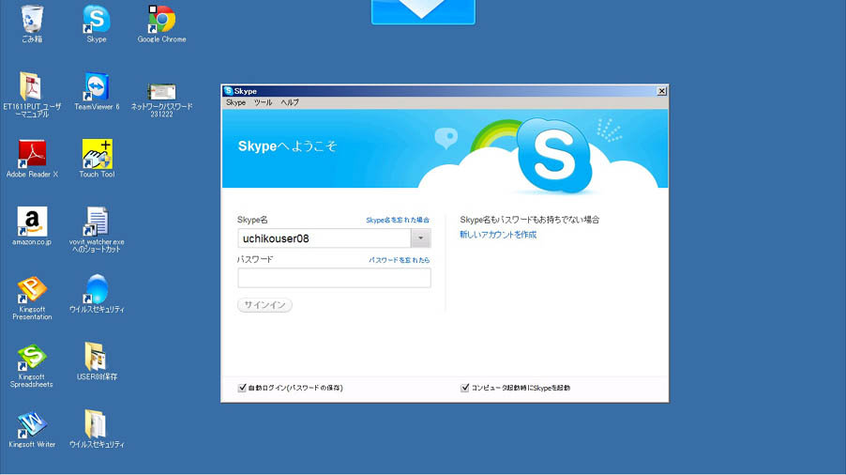Toggle the 自動ログイン (password save) checkbox

242,388
